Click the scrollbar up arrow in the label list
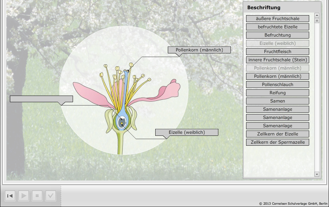The width and height of the screenshot is (329, 207). [317, 15]
